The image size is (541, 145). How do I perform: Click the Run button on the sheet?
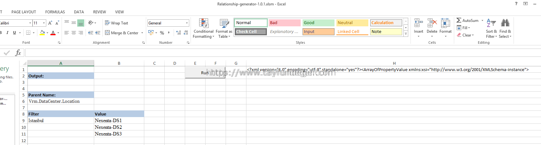click(x=205, y=73)
